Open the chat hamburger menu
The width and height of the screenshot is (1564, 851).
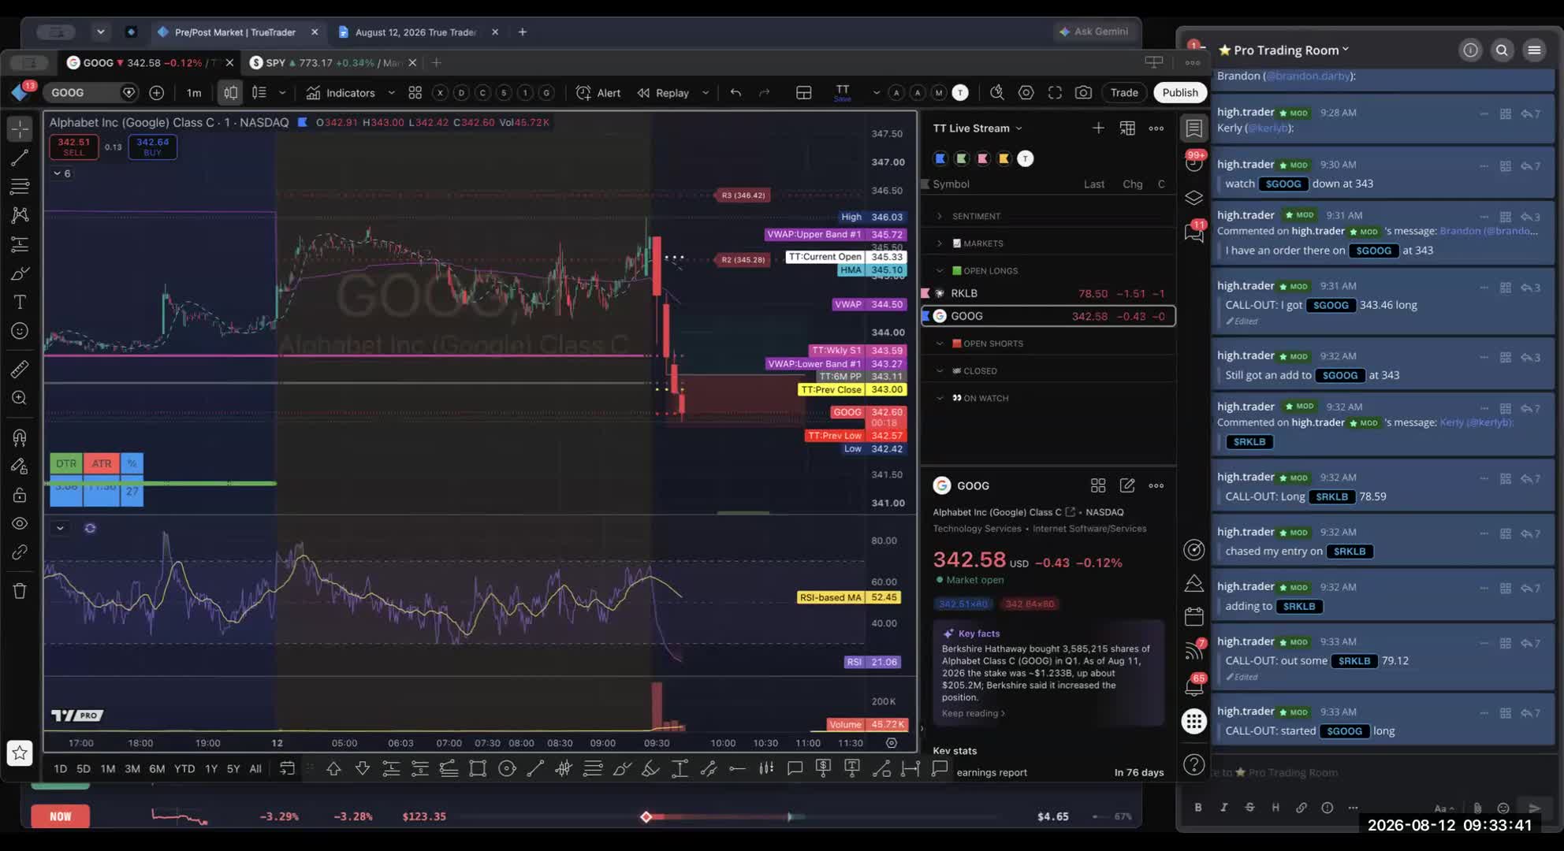pos(1534,50)
